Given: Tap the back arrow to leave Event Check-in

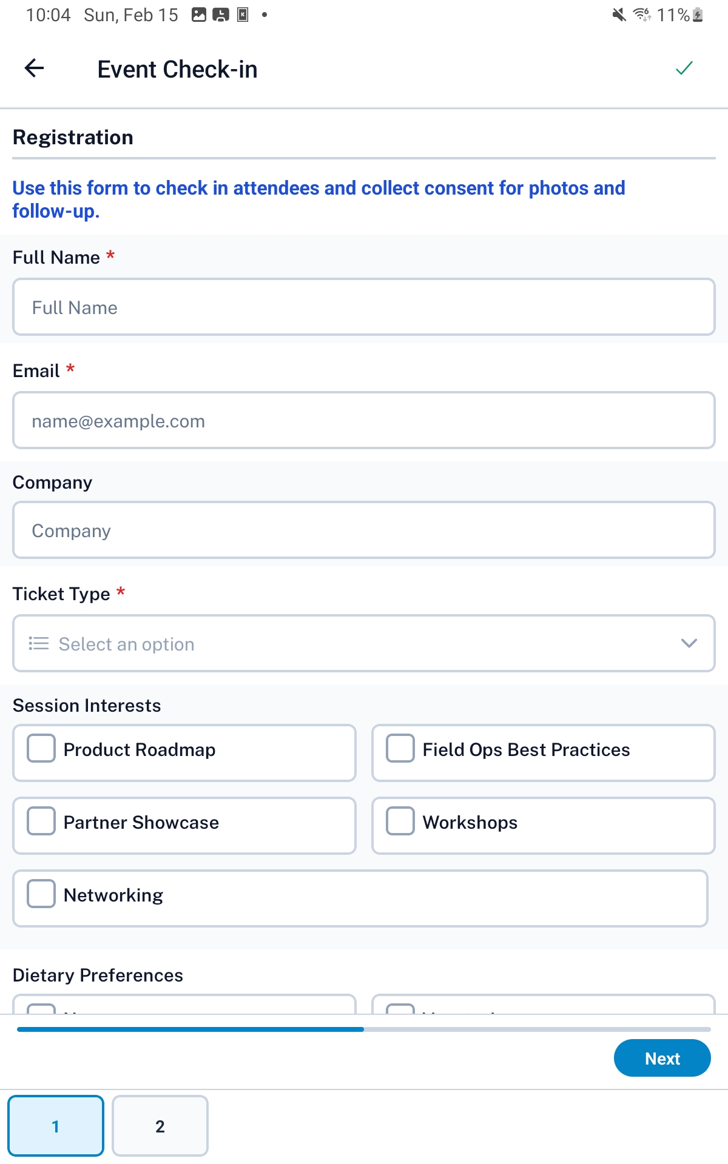Looking at the screenshot, I should [x=35, y=68].
